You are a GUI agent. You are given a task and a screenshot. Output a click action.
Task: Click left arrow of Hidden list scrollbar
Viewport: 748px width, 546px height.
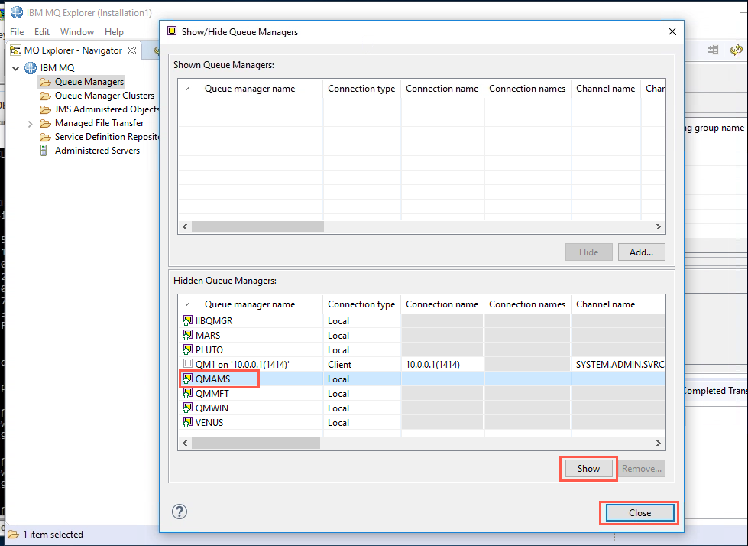tap(185, 444)
